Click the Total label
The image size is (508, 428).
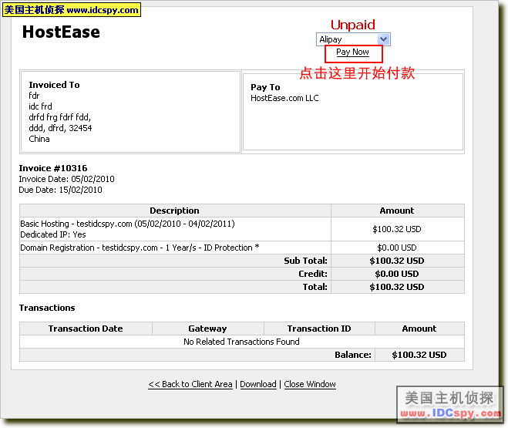(x=315, y=287)
